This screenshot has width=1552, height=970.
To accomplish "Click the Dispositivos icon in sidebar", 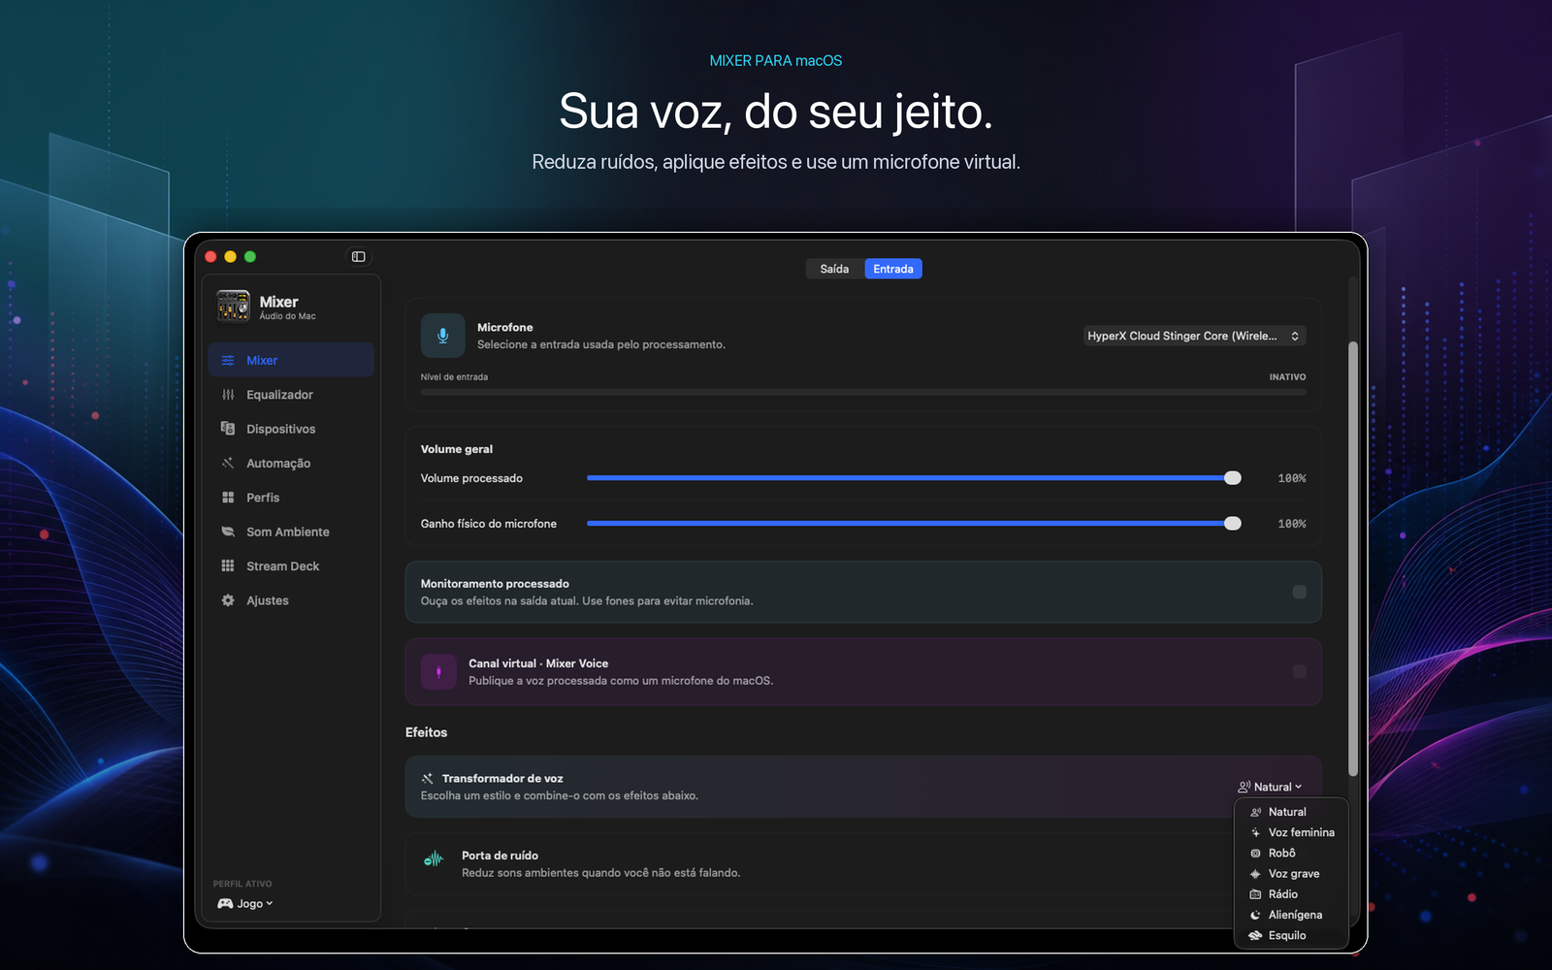I will point(228,429).
